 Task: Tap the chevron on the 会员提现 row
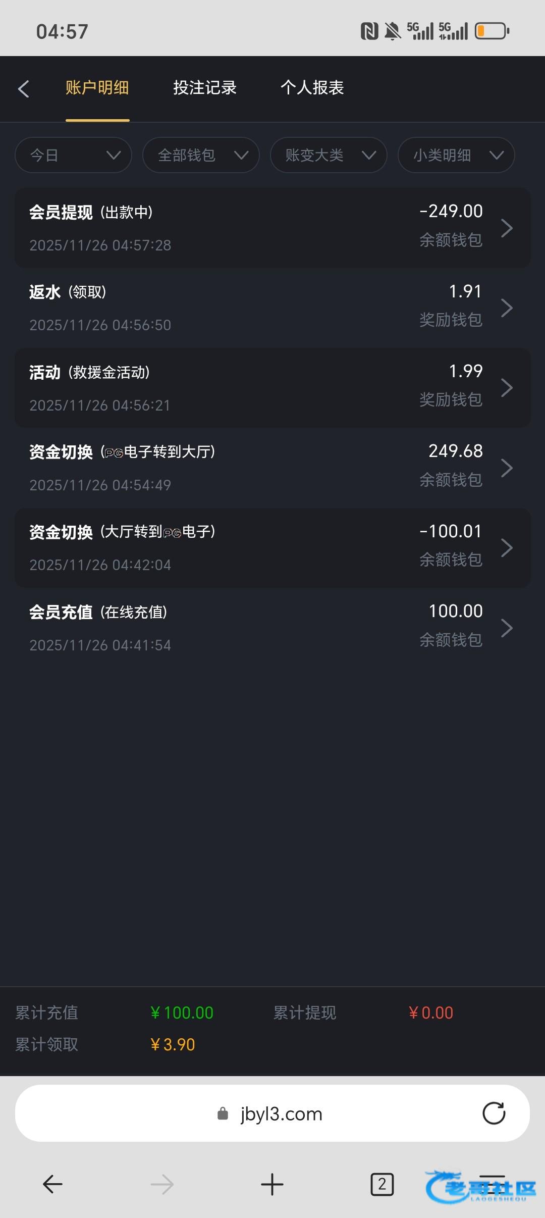coord(507,228)
